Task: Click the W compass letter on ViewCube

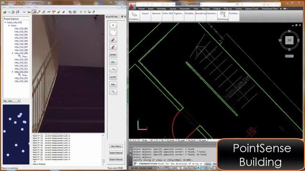Action: click(x=280, y=40)
